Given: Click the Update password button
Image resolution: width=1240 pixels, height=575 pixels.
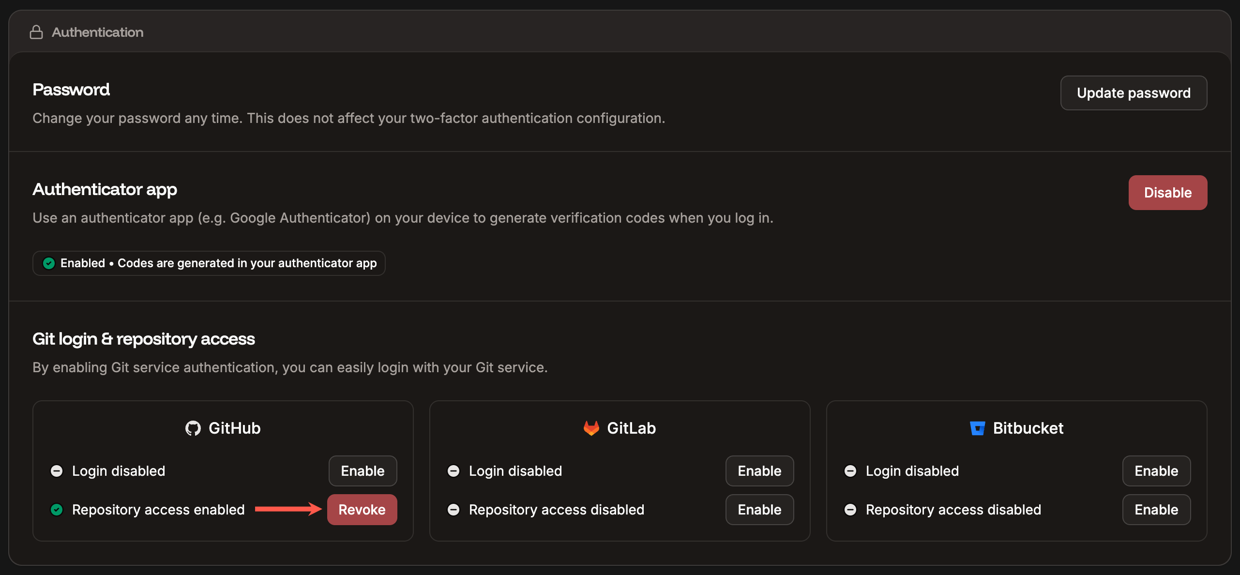Looking at the screenshot, I should point(1134,92).
